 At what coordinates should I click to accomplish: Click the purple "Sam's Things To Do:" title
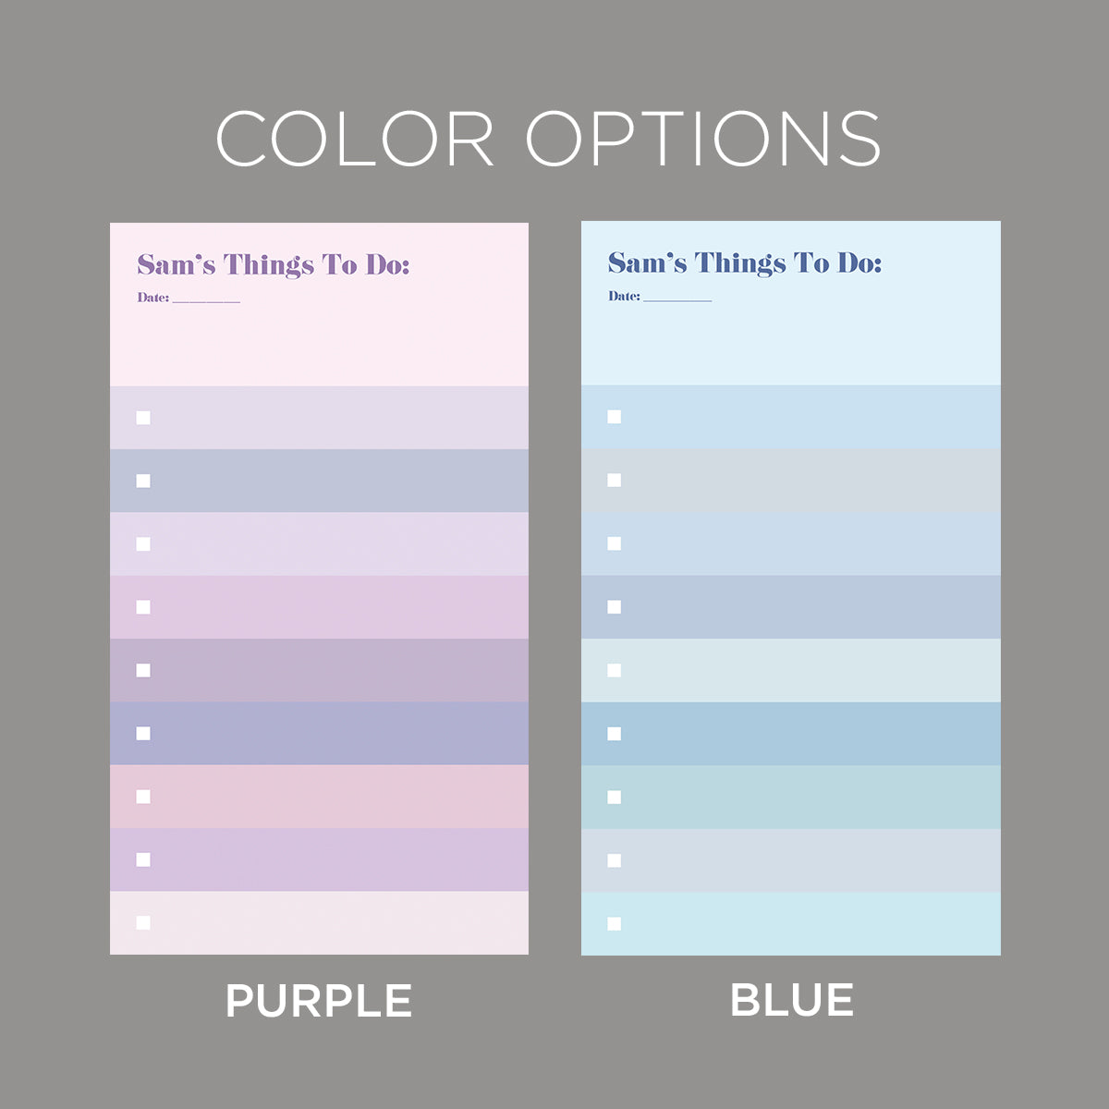tap(274, 265)
